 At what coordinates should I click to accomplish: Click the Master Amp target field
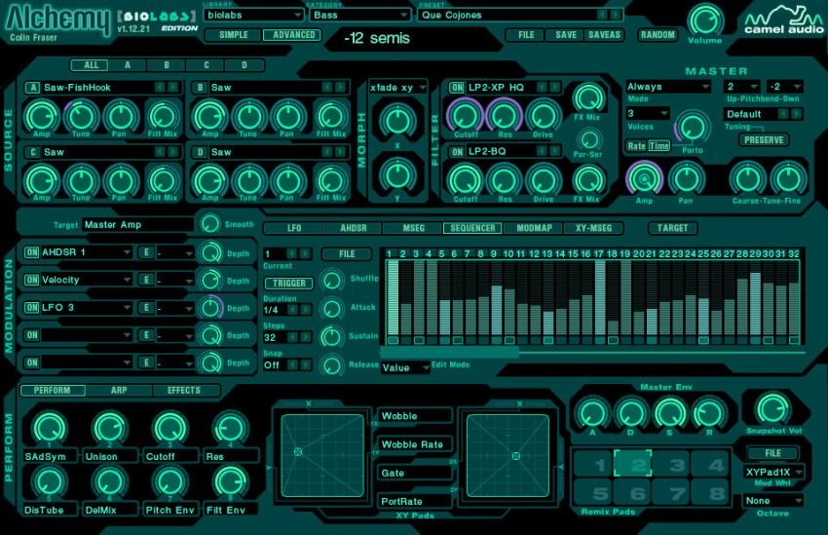pyautogui.click(x=137, y=224)
